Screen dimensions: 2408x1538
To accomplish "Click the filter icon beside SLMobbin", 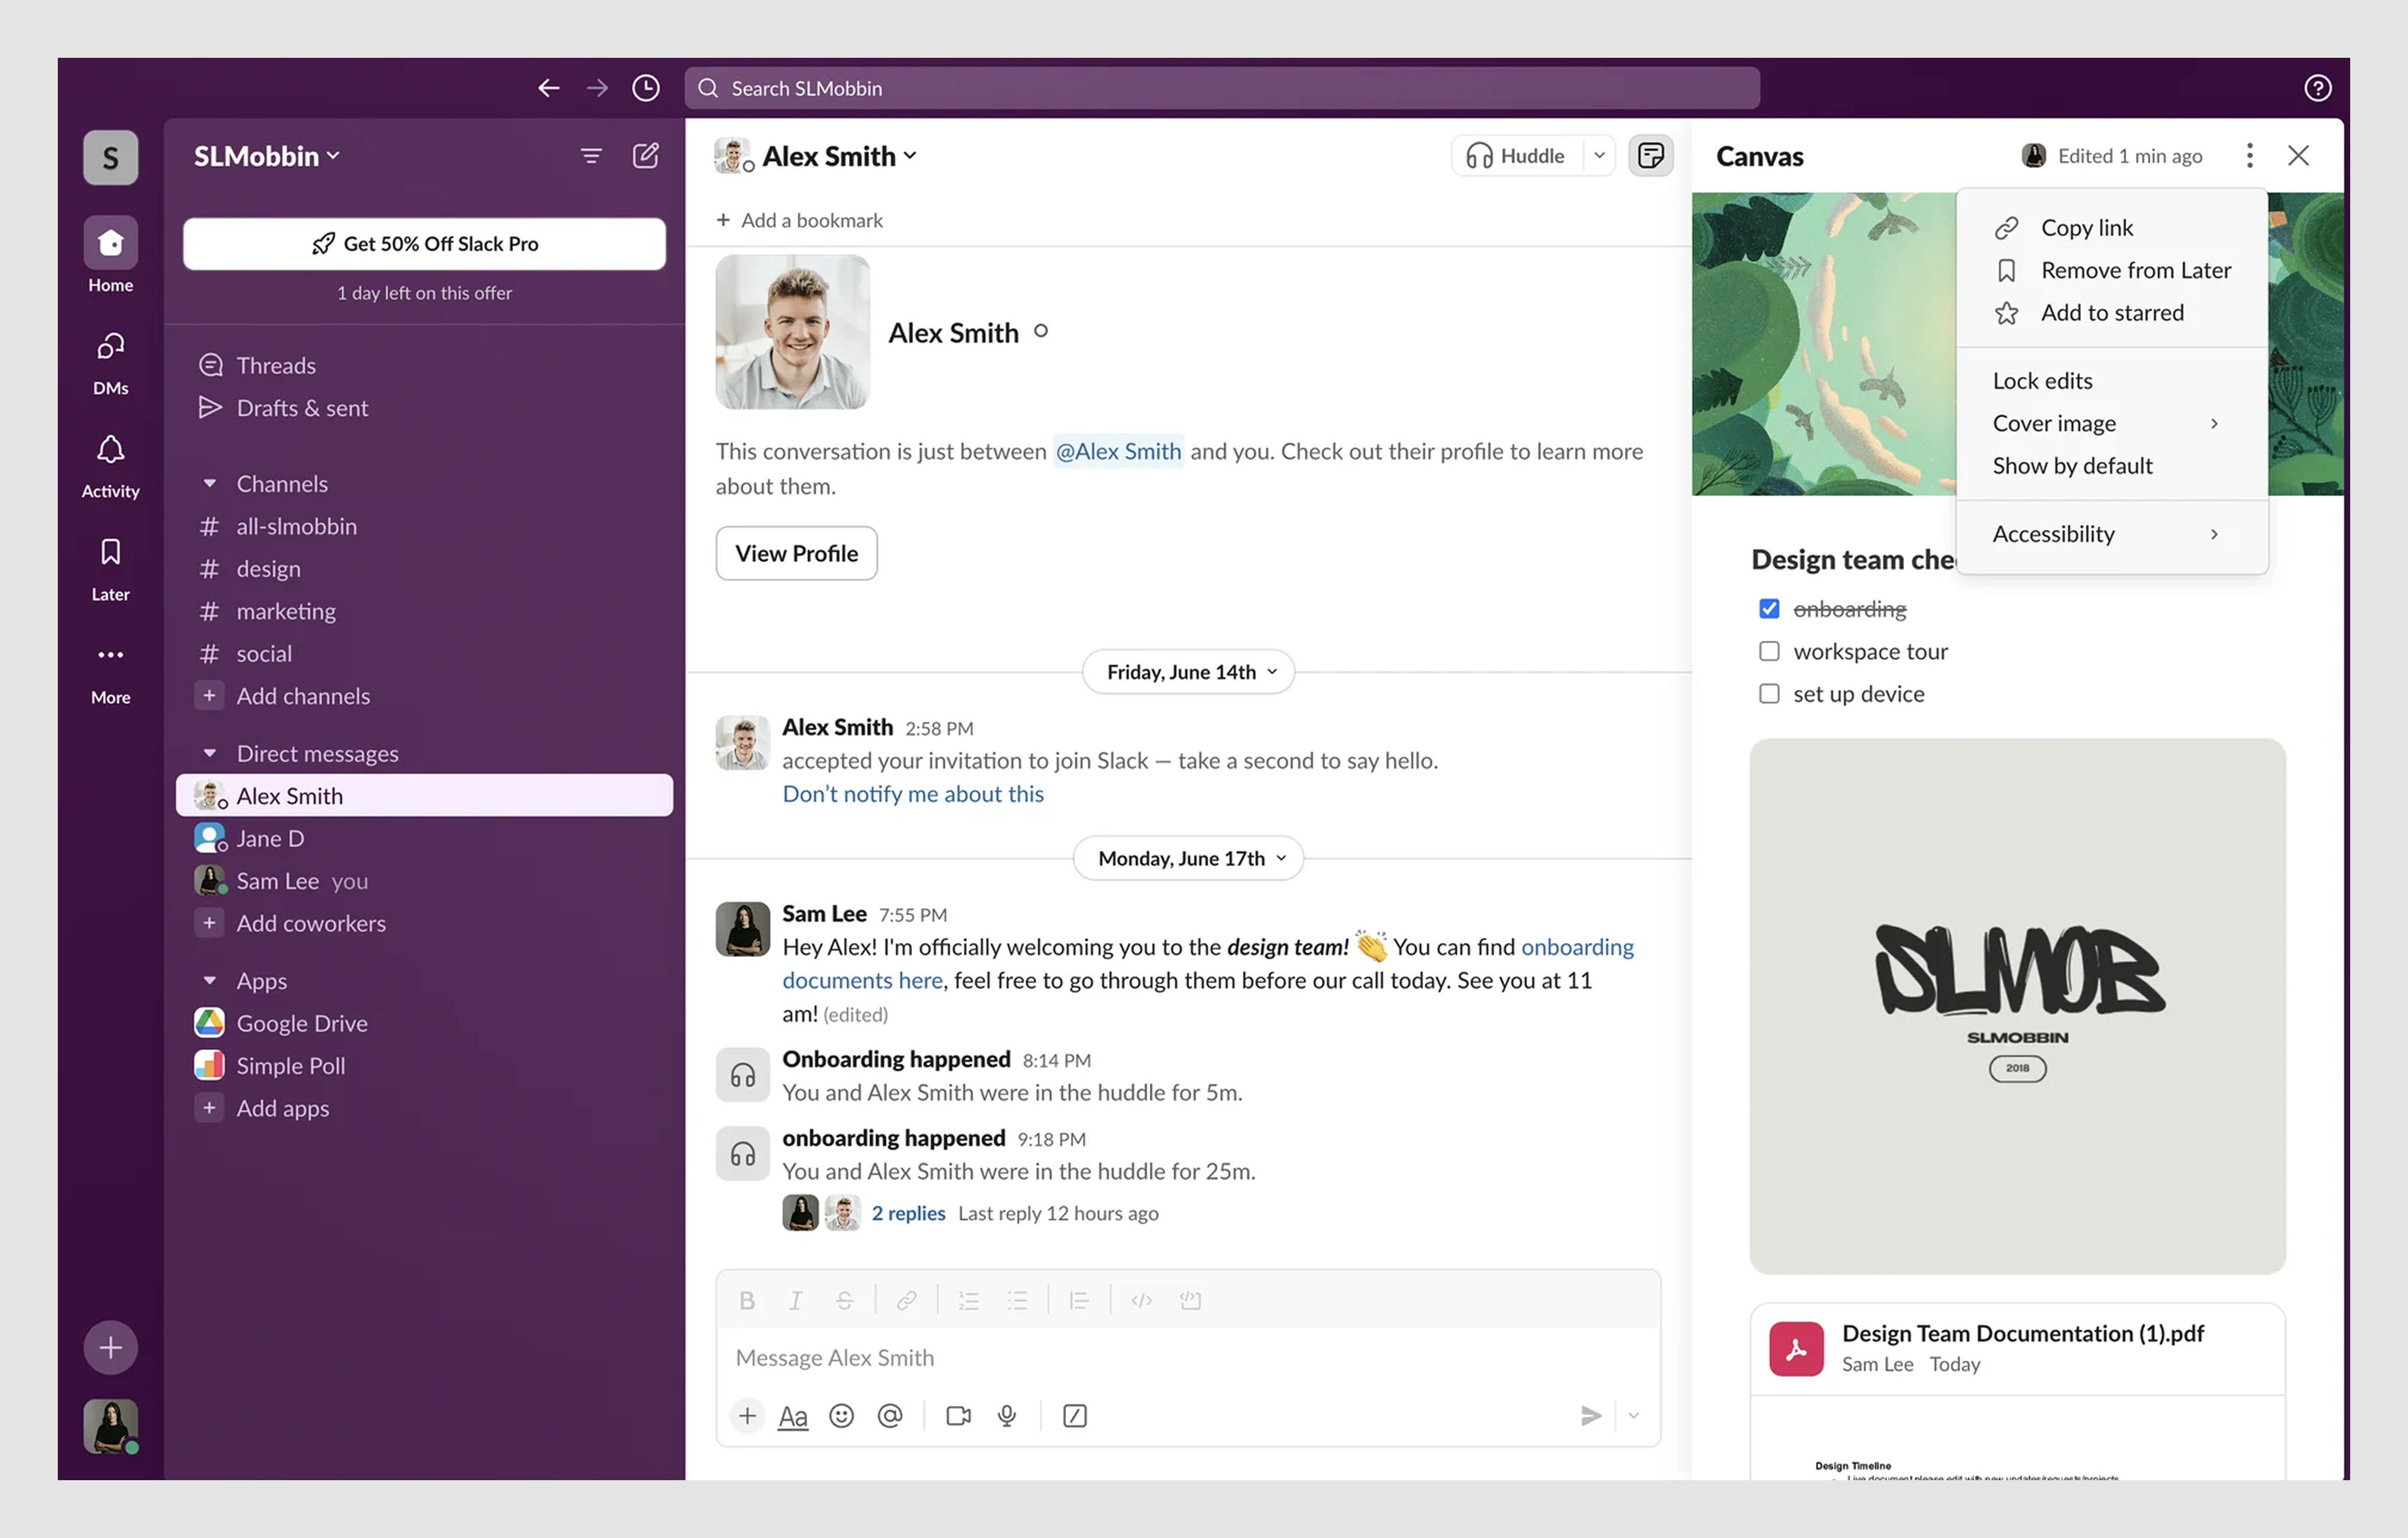I will (591, 156).
